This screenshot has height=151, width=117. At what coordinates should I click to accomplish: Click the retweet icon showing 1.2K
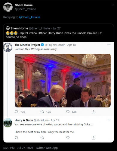(42, 112)
